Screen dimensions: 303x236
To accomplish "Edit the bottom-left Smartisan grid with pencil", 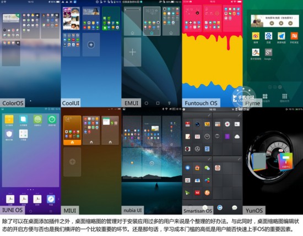I will (x=209, y=159).
